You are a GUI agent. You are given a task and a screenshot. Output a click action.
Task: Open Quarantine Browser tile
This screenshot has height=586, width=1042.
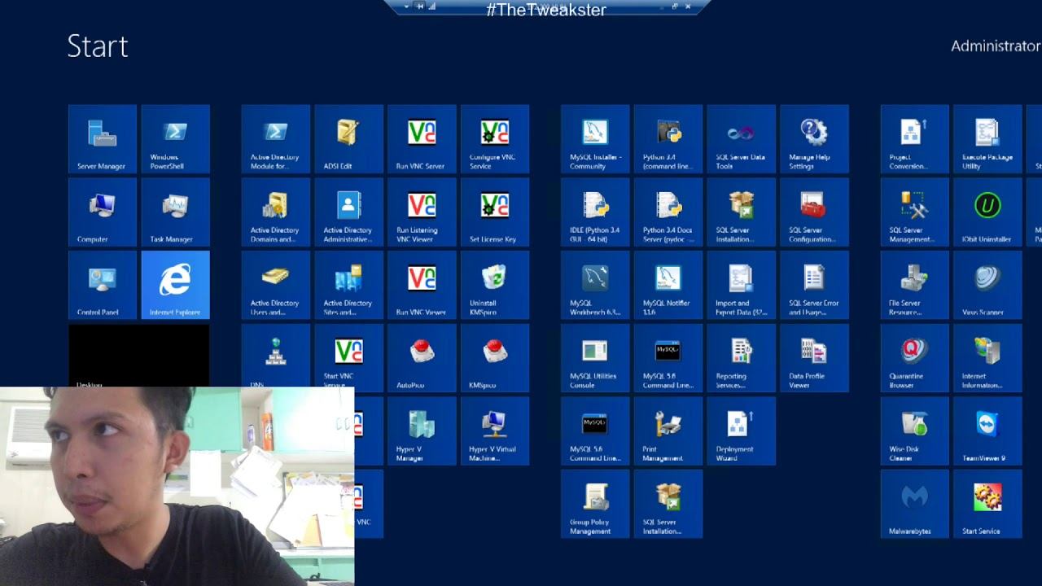(915, 358)
